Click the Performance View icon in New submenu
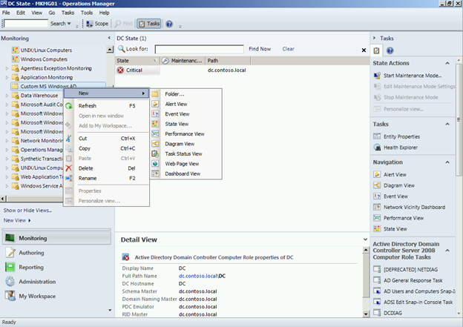463x327 pixels. coord(155,134)
